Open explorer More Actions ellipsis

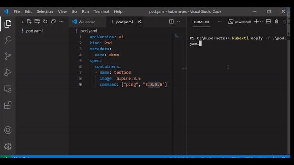62,22
